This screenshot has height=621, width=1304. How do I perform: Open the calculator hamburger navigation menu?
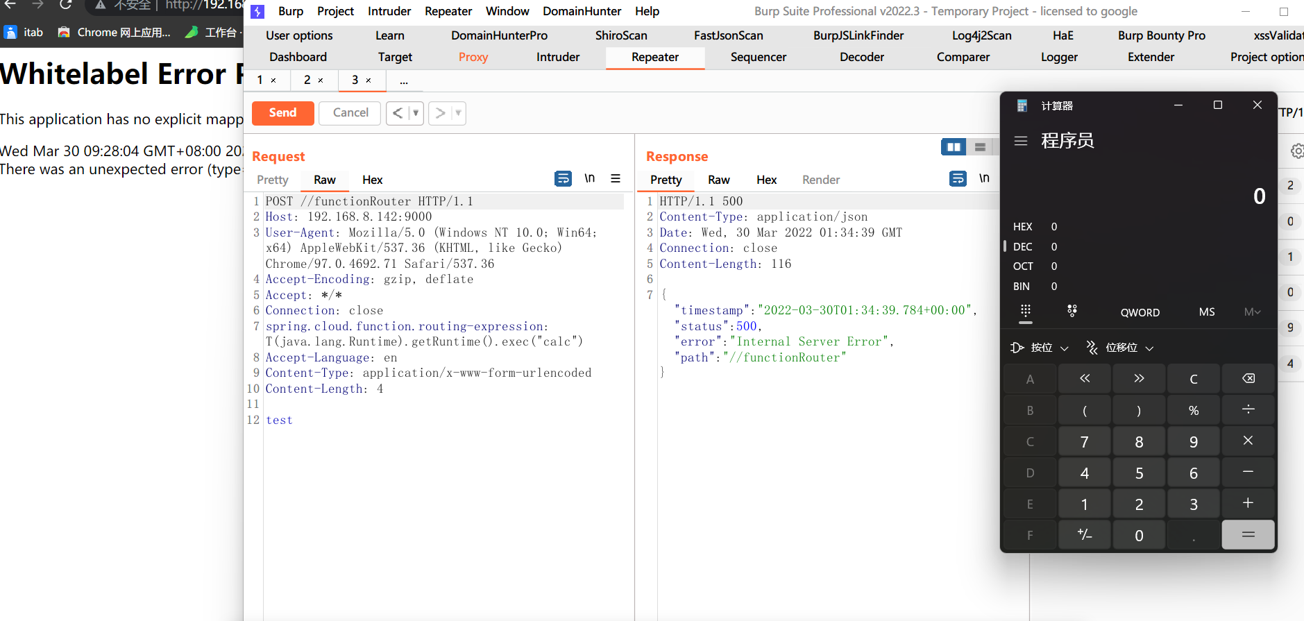point(1021,141)
